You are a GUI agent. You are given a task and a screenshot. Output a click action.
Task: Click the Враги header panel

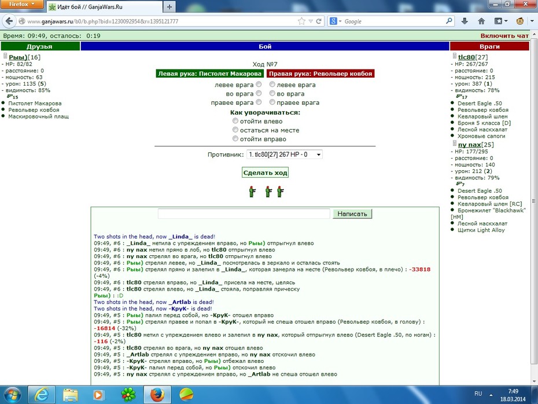pyautogui.click(x=489, y=46)
